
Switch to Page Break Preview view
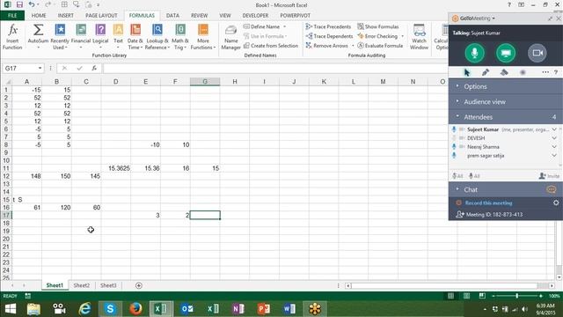482,296
